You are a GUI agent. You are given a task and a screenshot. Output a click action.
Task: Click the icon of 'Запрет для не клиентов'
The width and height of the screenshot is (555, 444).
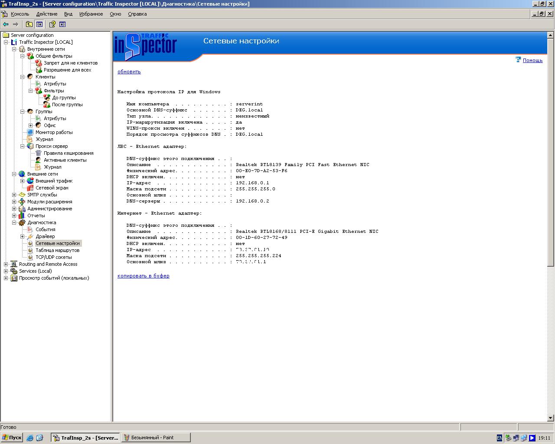click(x=39, y=63)
